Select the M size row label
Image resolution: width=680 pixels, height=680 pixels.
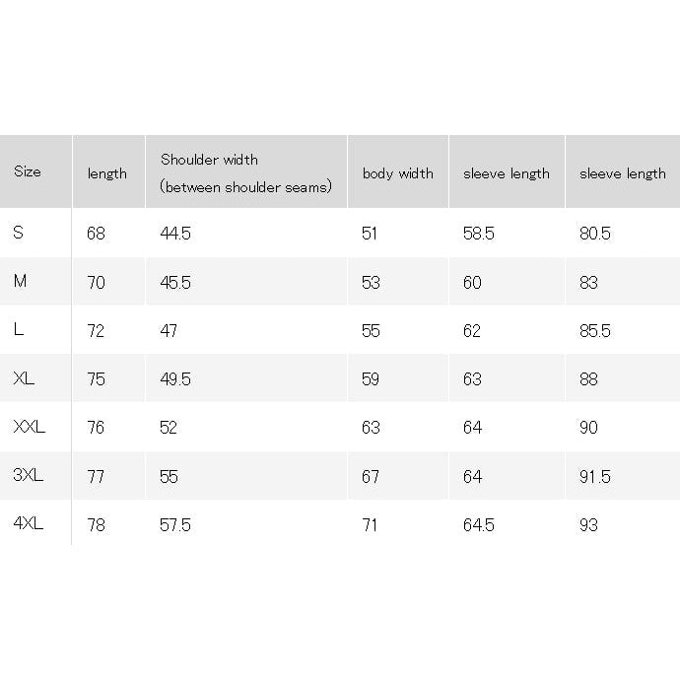point(20,281)
